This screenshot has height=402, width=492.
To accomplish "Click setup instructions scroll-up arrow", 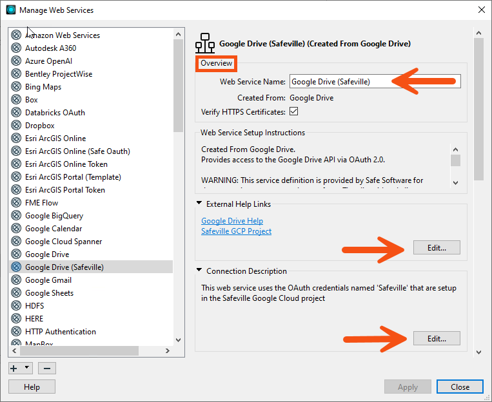I will tap(456, 149).
